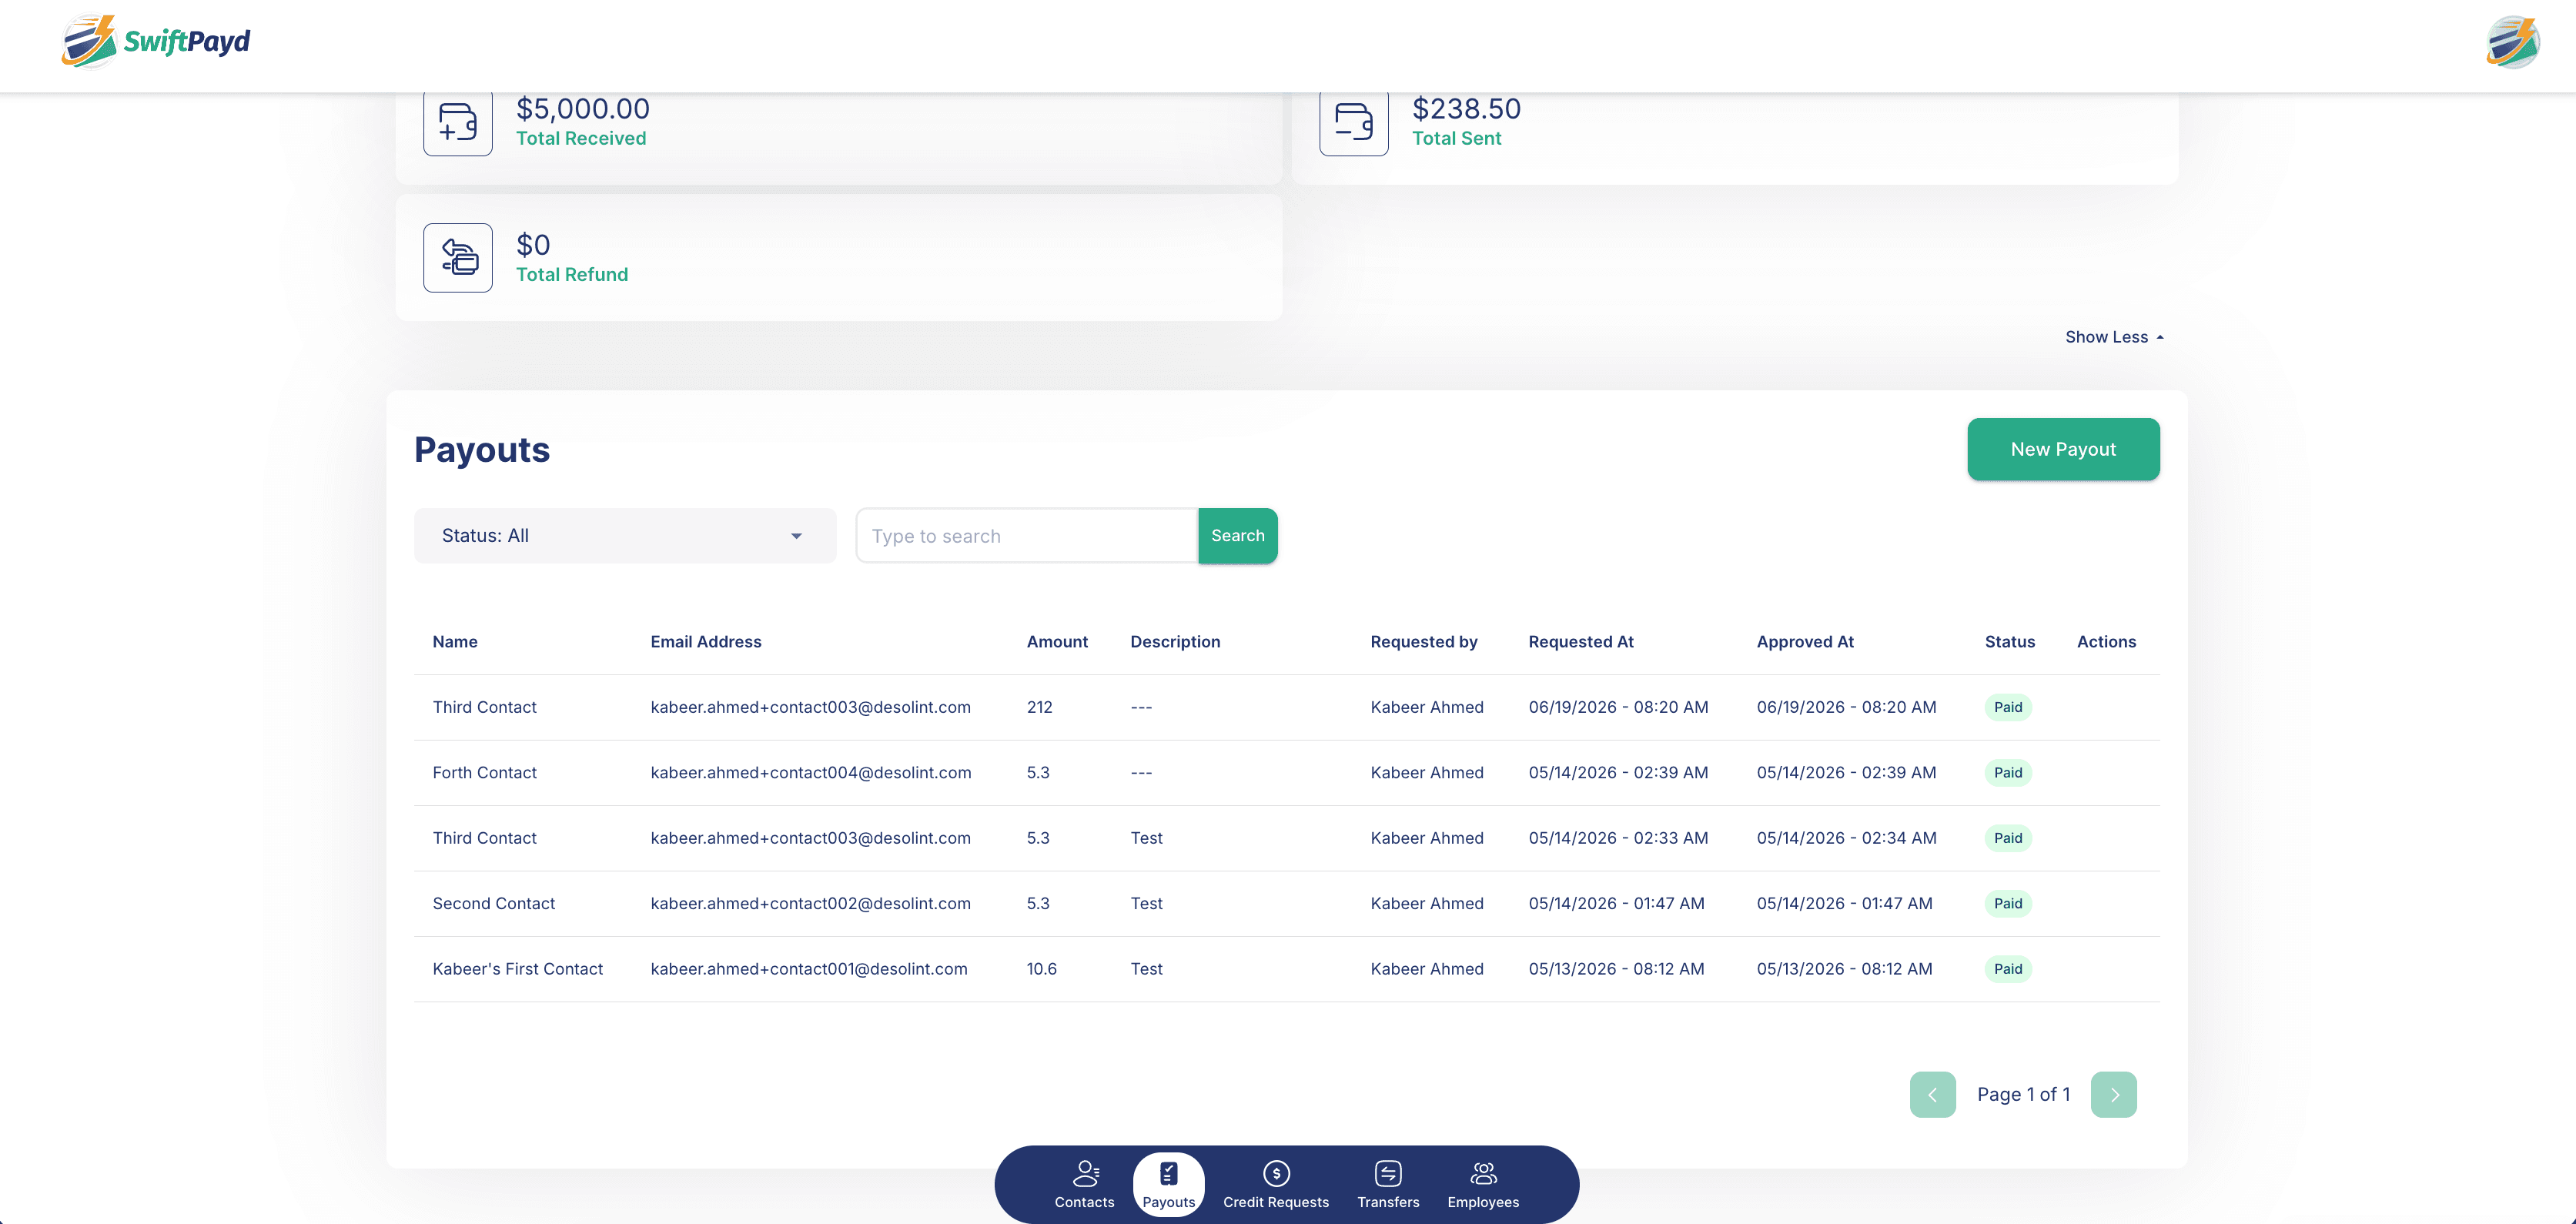
Task: Click the Total Sent wallet icon
Action: [1354, 122]
